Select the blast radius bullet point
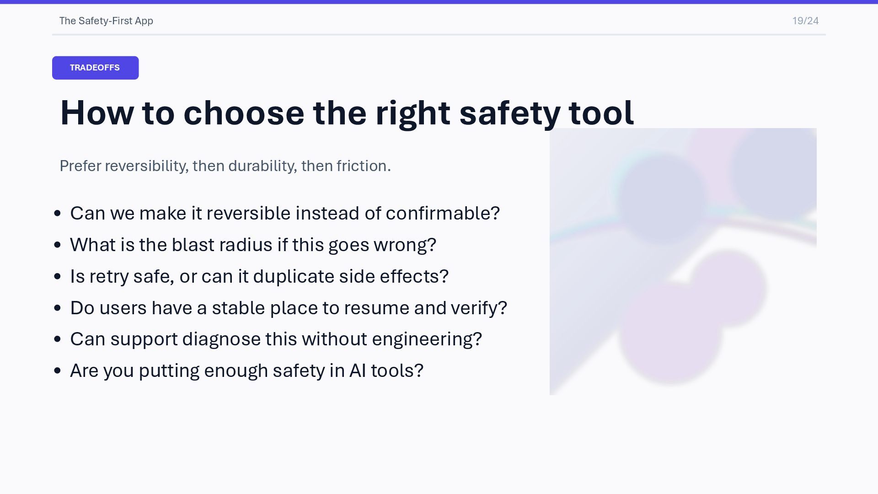 (253, 245)
